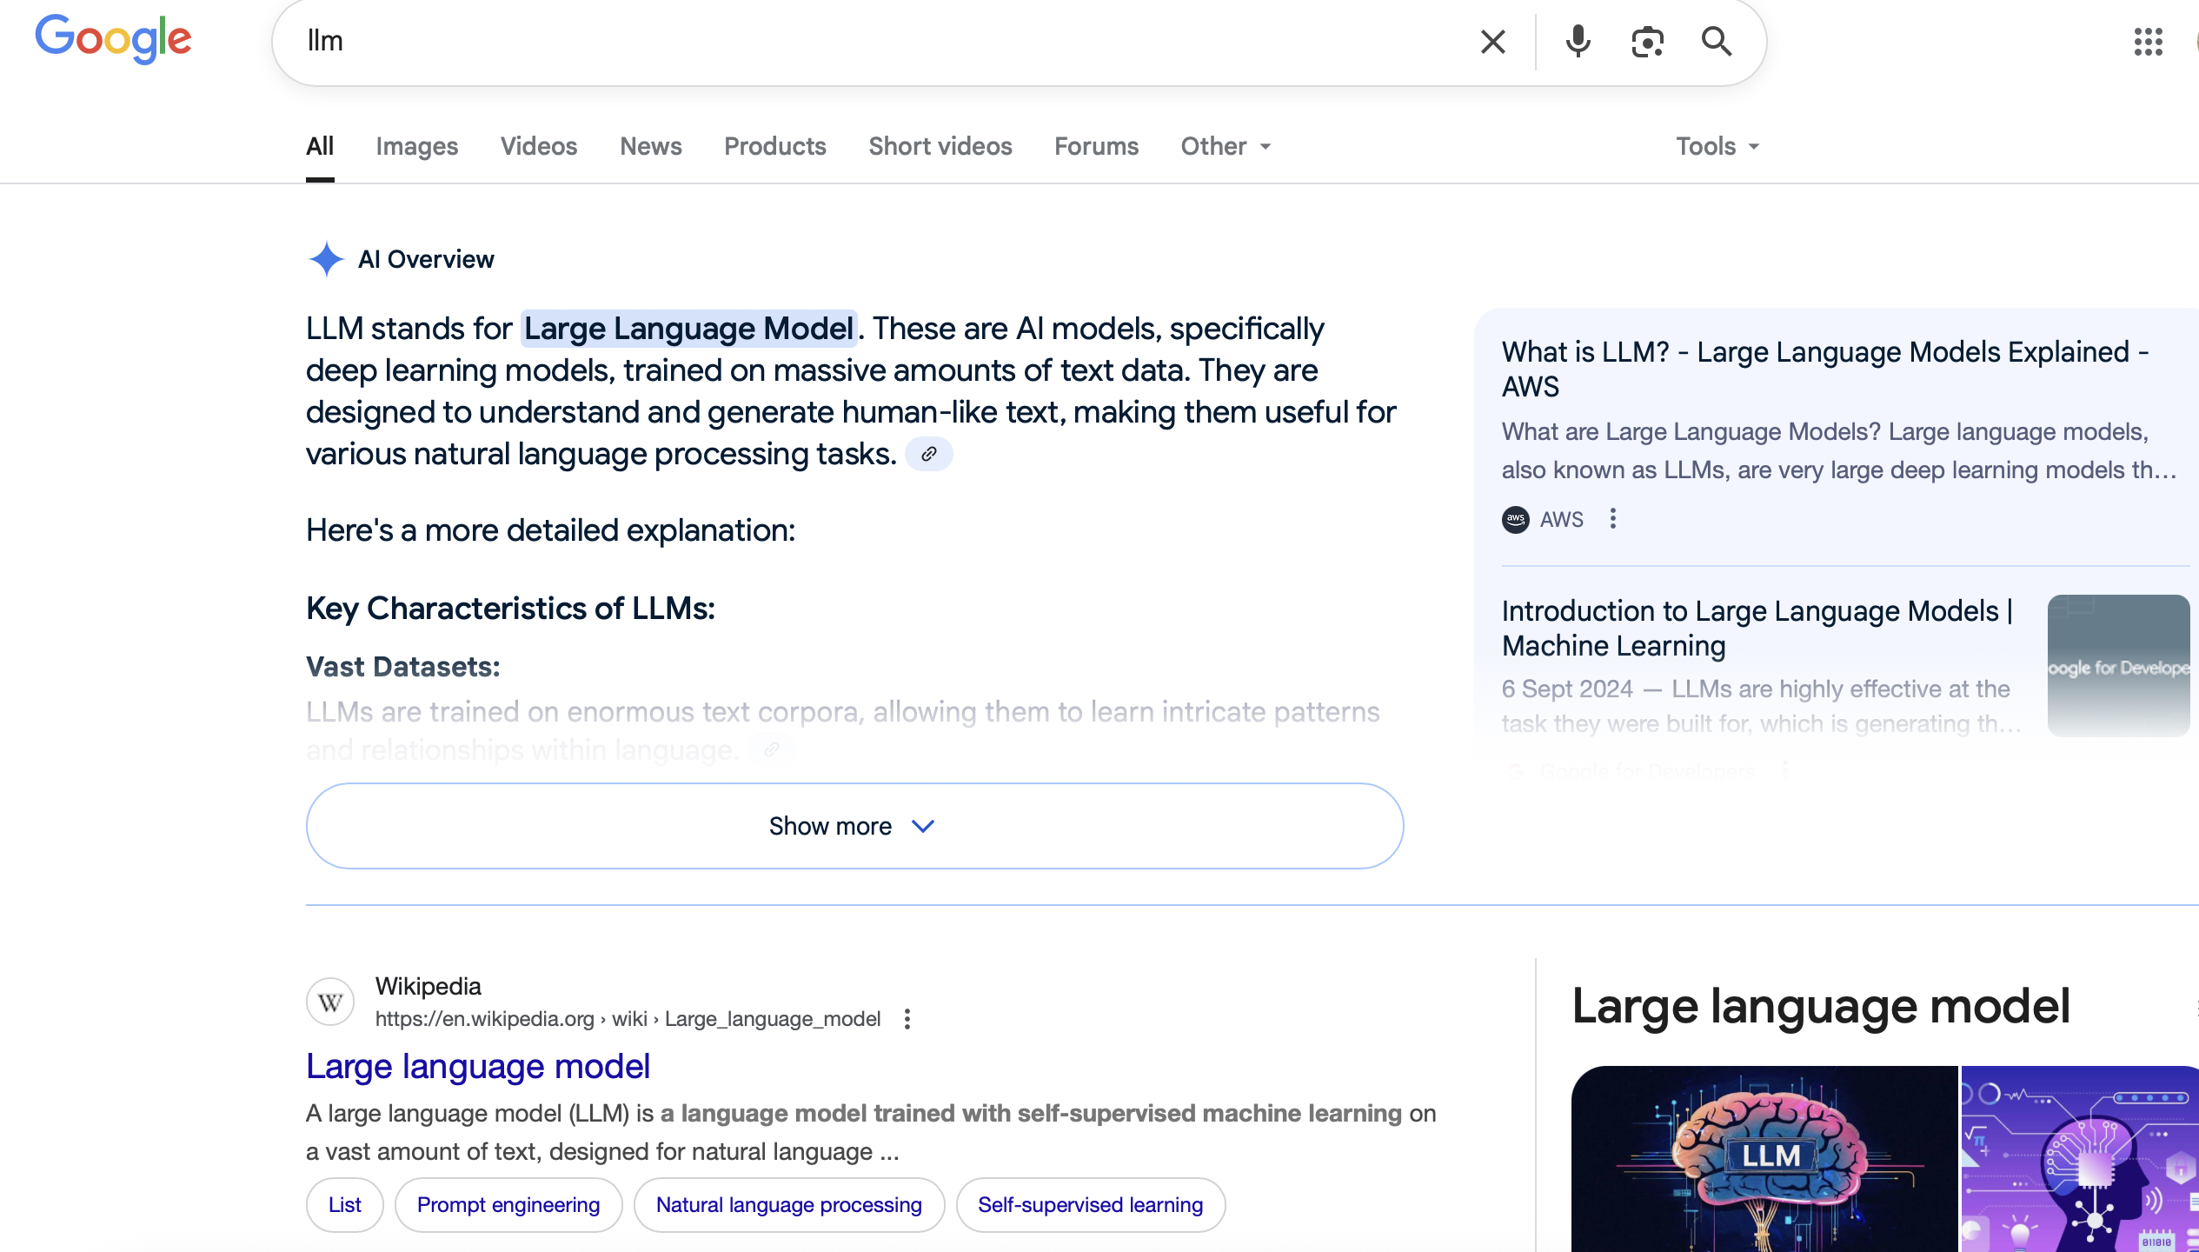Screen dimensions: 2199x1252
Task: Click the magnifying glass search icon
Action: 1716,42
